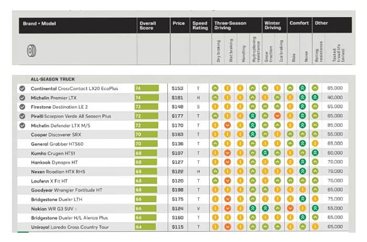Screen dimensions: 367x242
Task: Open the Hankook Dynapro HT entry
Action: pos(55,162)
